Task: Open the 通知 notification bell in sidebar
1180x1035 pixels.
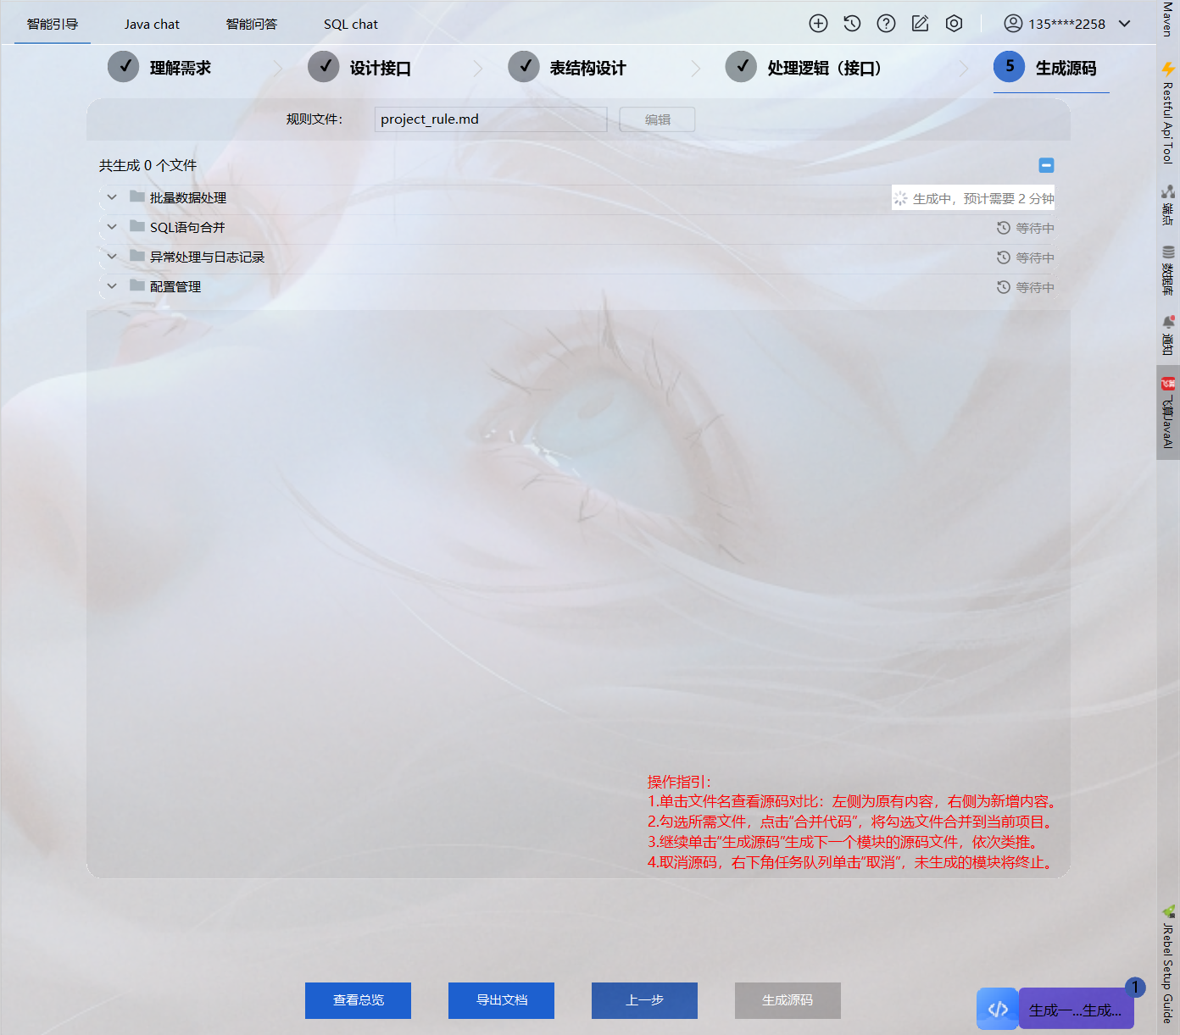Action: [1166, 335]
